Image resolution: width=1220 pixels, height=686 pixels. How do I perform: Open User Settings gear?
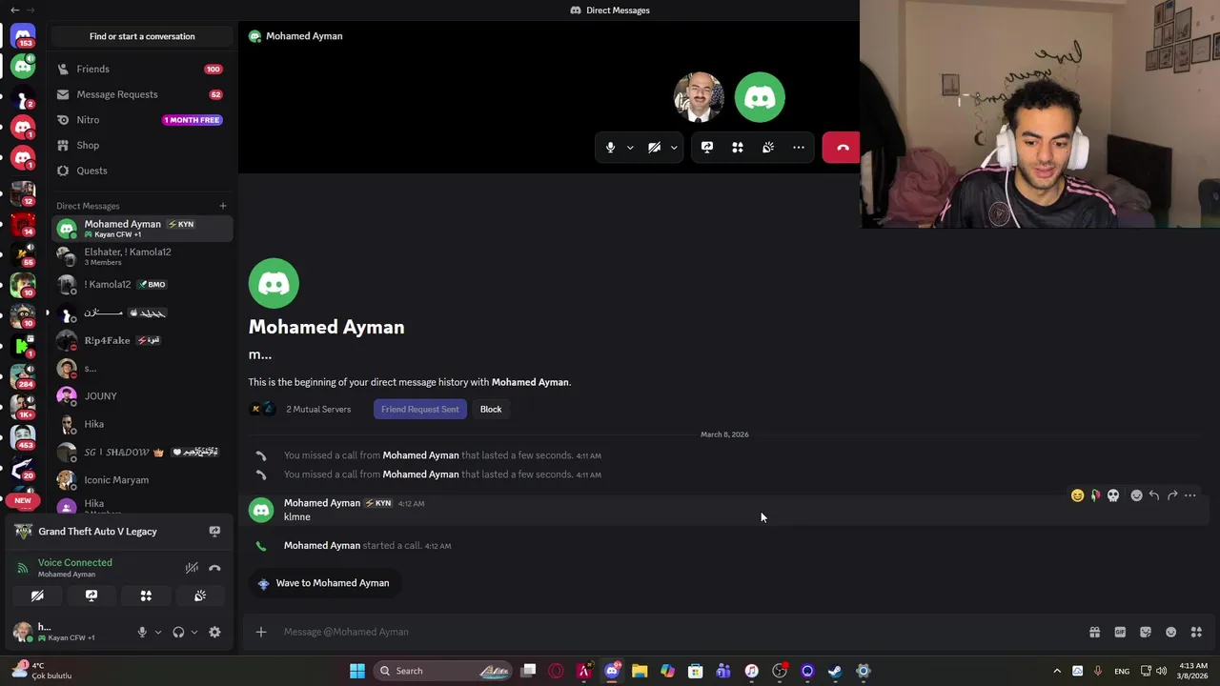[214, 632]
